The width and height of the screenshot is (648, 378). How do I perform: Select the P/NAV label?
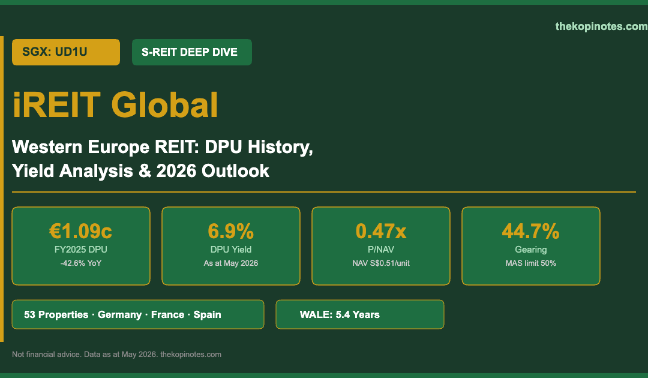(x=381, y=250)
